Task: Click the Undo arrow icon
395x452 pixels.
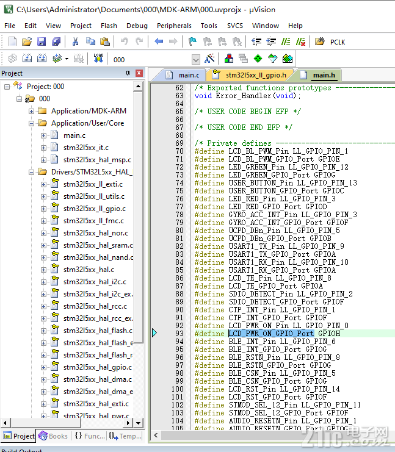Action: tap(125, 42)
